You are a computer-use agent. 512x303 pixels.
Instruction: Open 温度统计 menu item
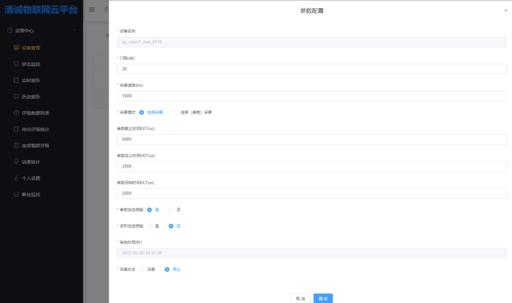tap(31, 162)
